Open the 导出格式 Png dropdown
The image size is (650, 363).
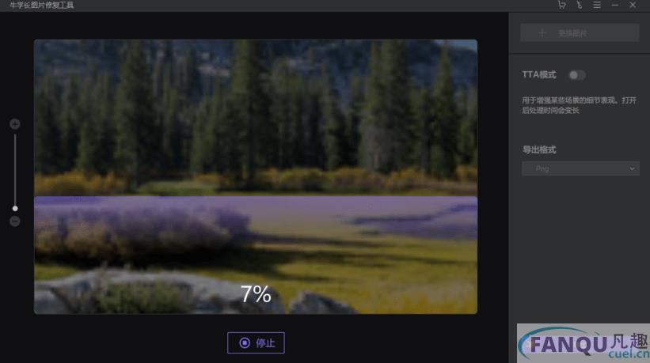point(580,168)
